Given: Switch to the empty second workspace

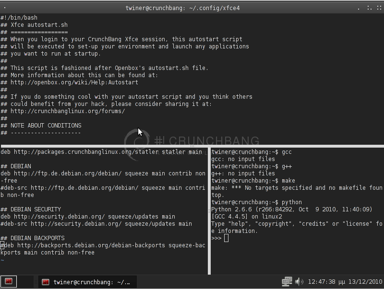Looking at the screenshot, I should click(x=25, y=282).
